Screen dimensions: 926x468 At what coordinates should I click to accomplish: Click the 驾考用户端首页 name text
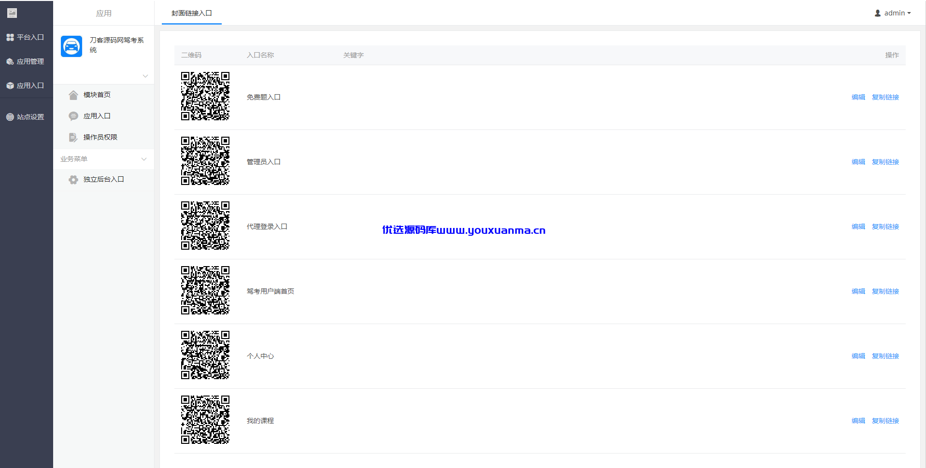click(x=271, y=291)
